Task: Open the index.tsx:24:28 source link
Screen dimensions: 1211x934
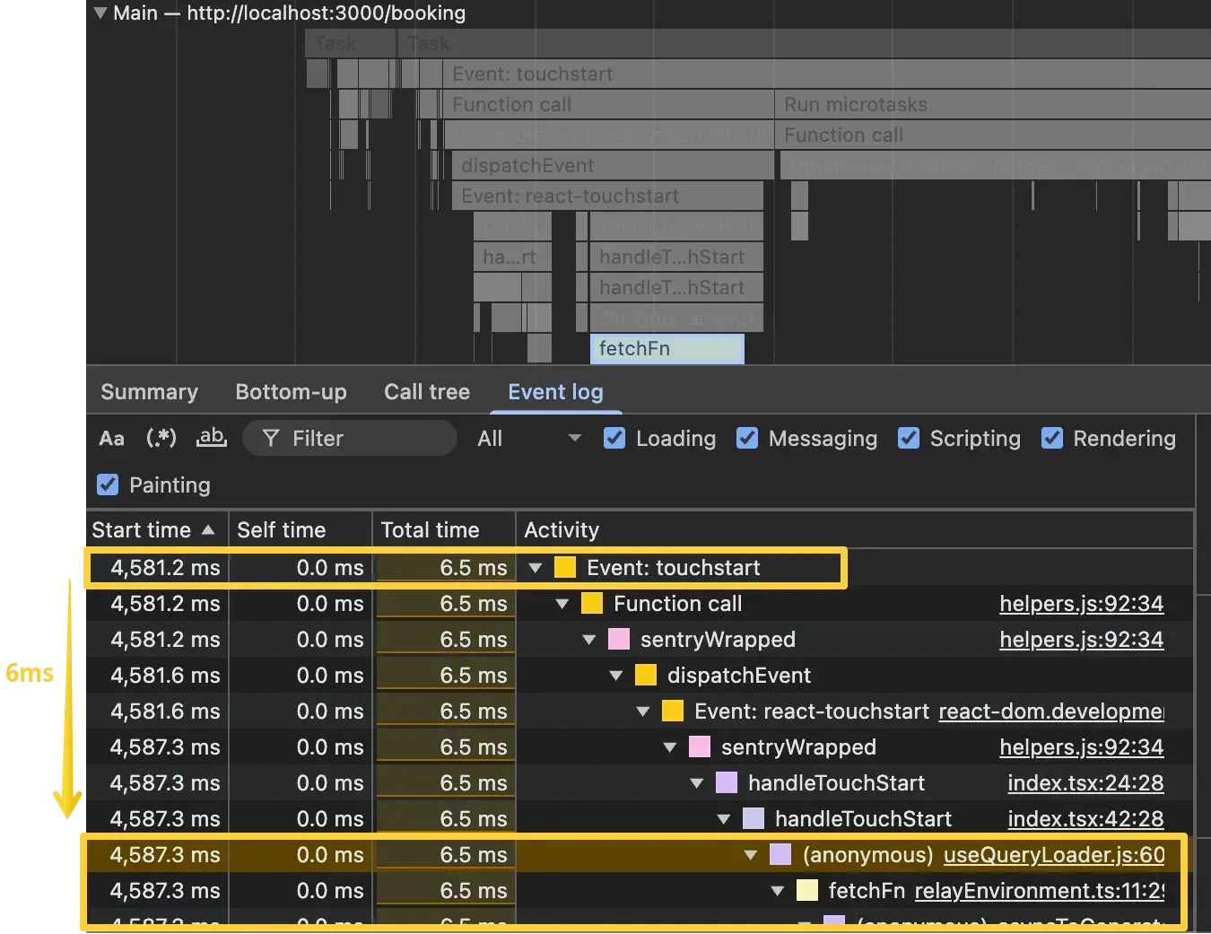Action: pos(1085,783)
